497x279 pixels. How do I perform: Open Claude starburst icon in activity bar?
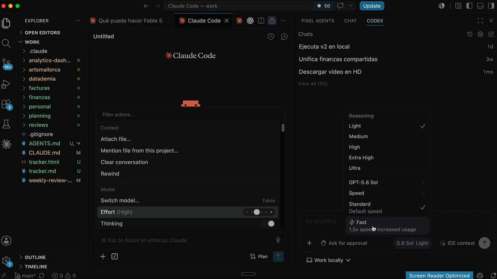[6, 144]
